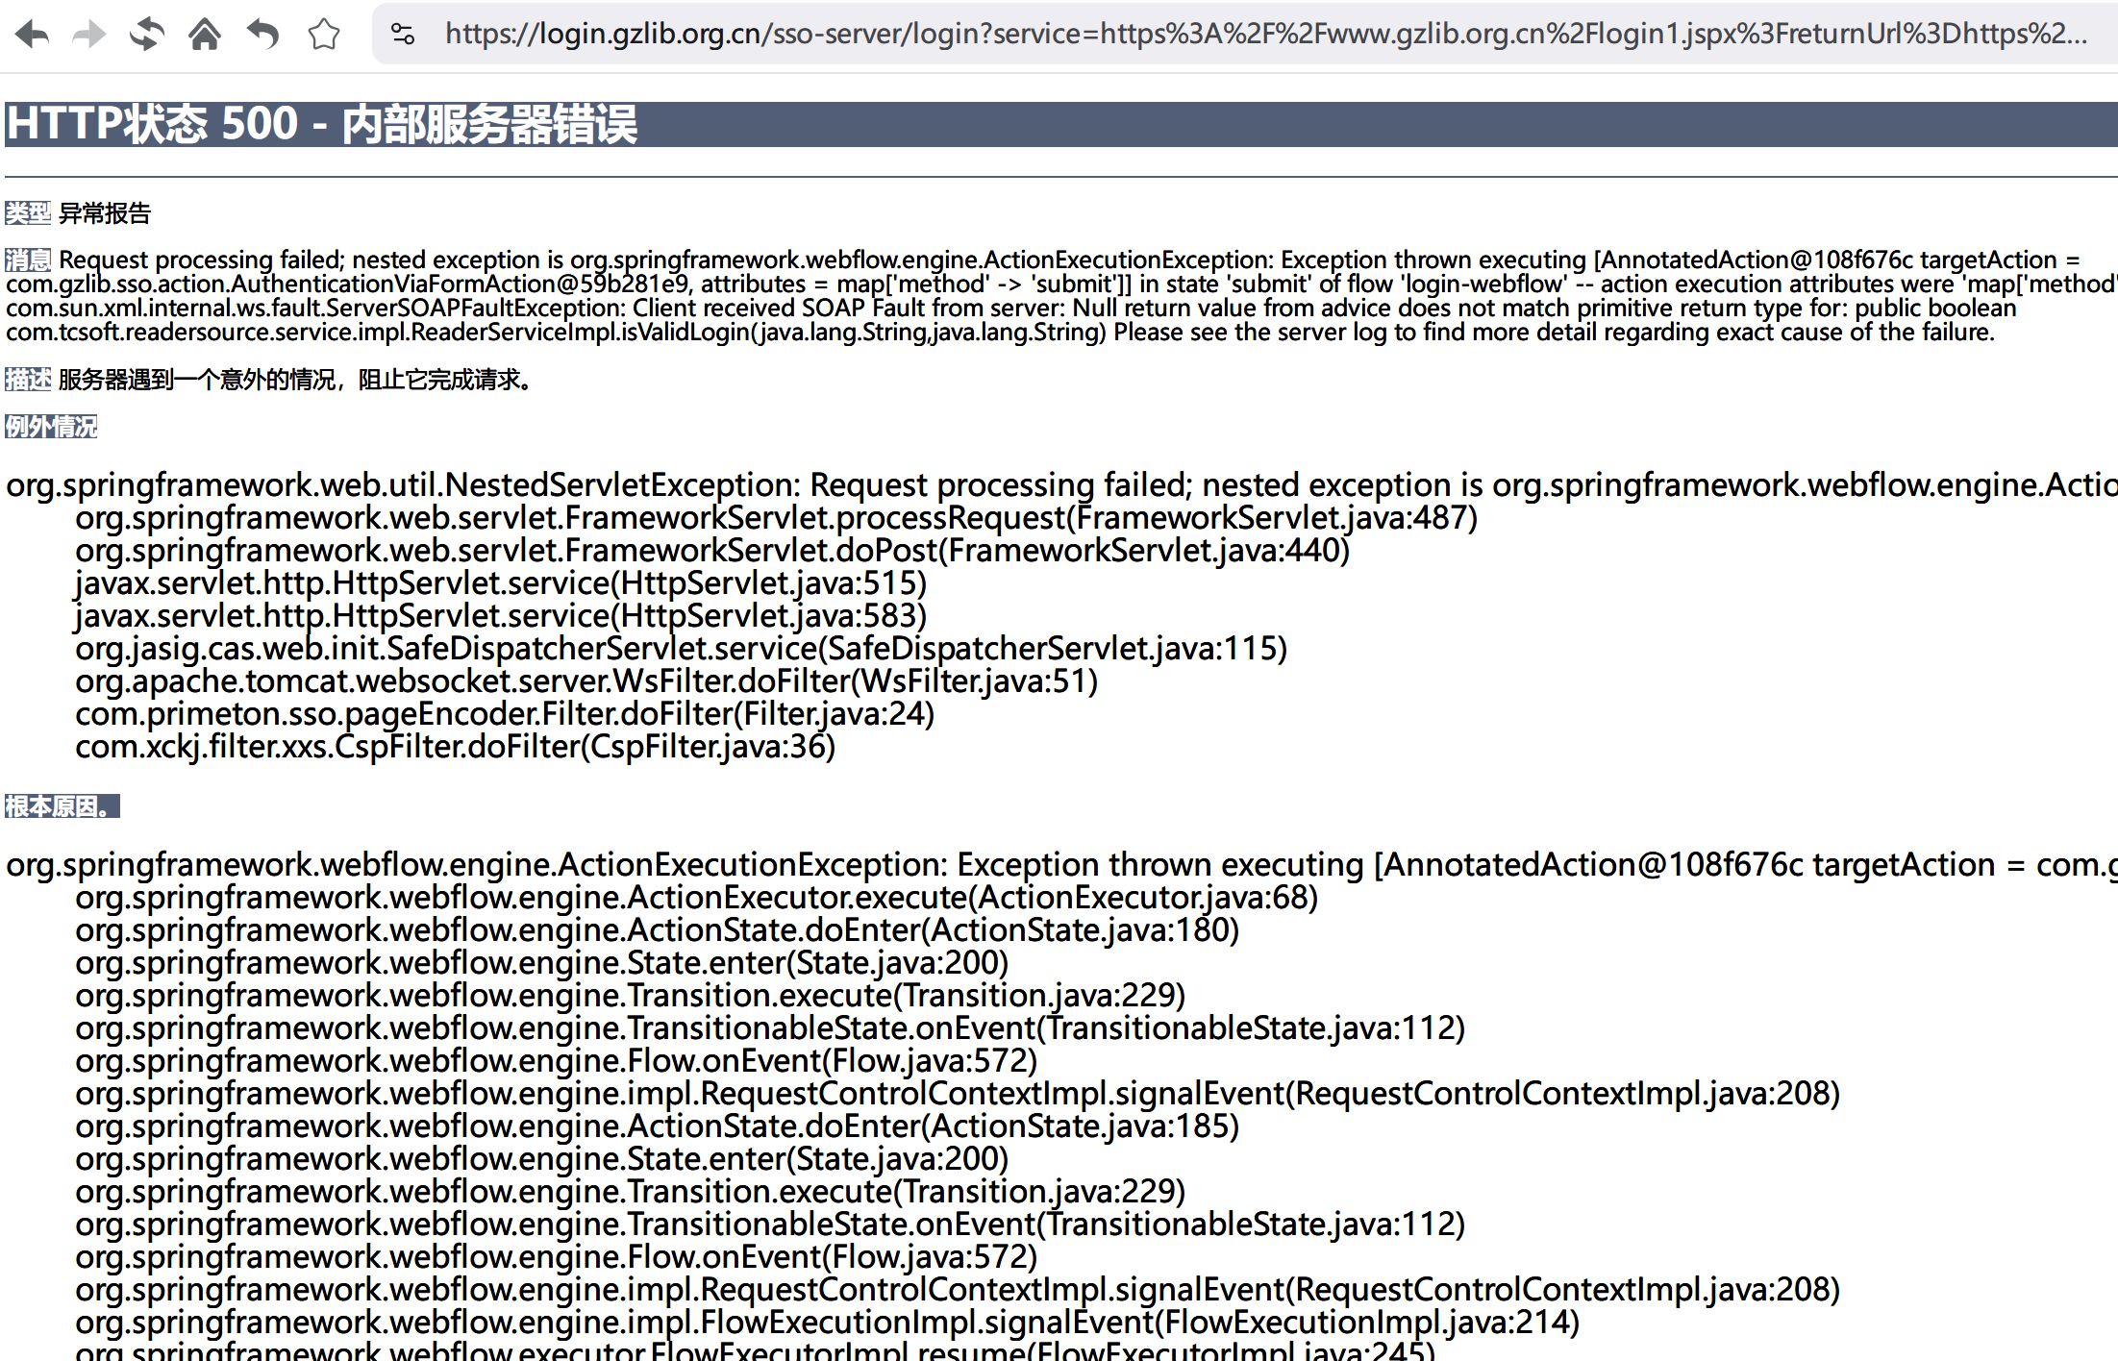Open site information settings icon
Screen dimensions: 2118x1361
pos(403,35)
